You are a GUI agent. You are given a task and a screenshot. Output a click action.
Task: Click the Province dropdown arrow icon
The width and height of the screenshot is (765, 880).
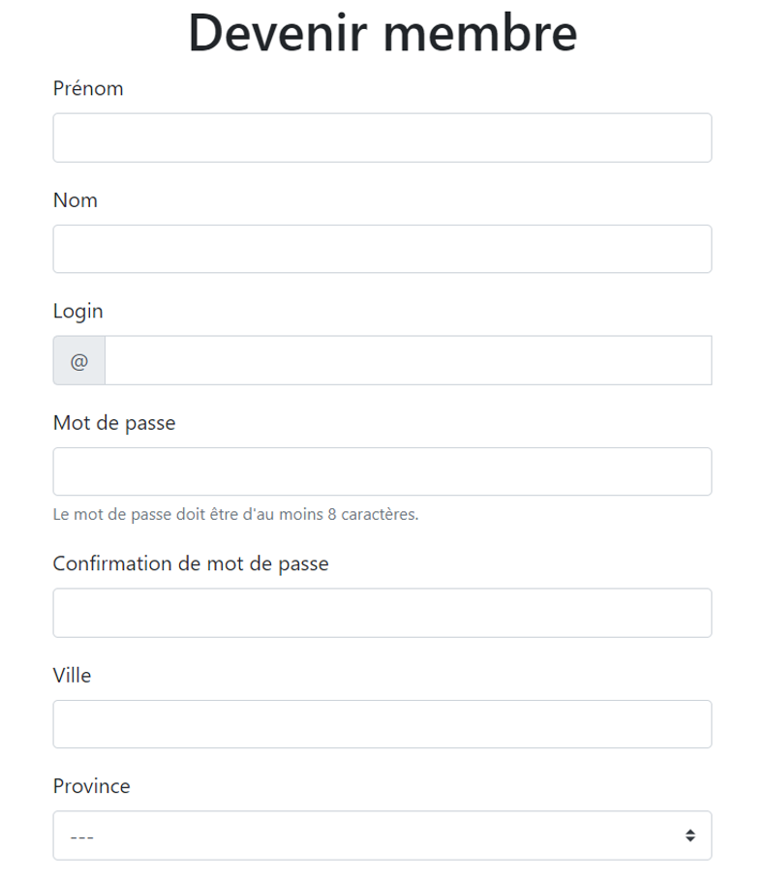tap(689, 835)
